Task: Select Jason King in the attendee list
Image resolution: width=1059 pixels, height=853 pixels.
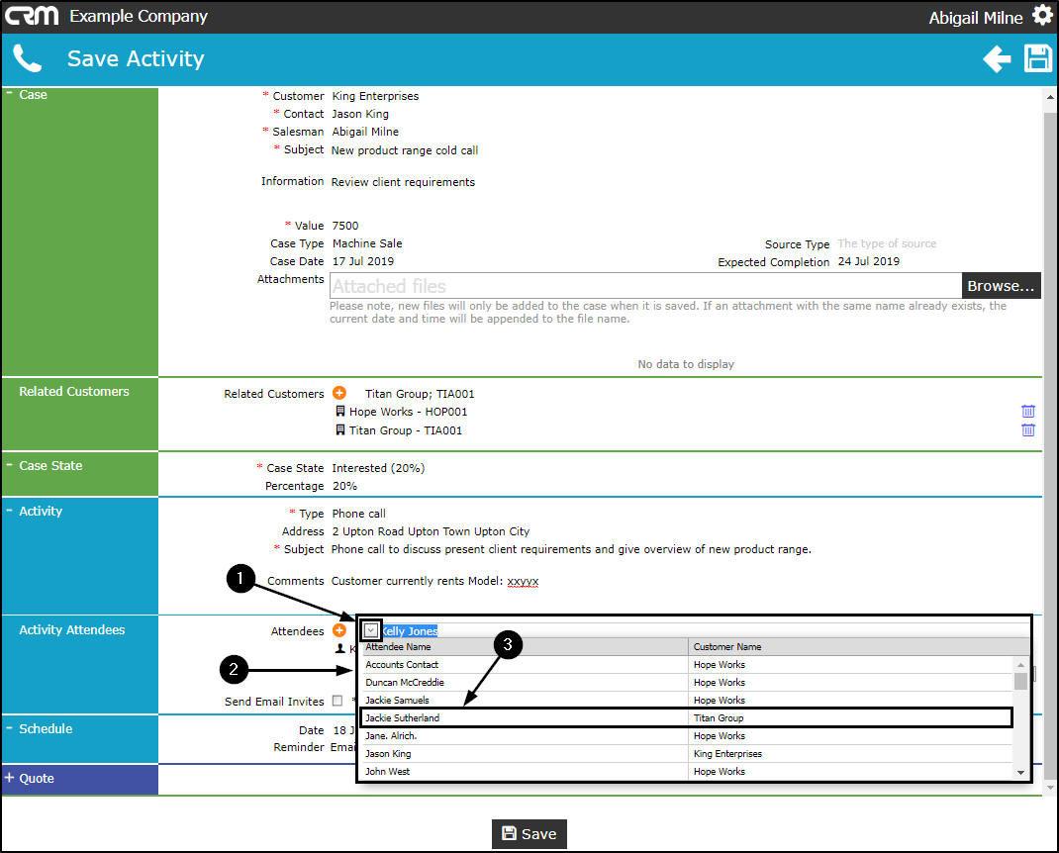Action: [x=687, y=754]
